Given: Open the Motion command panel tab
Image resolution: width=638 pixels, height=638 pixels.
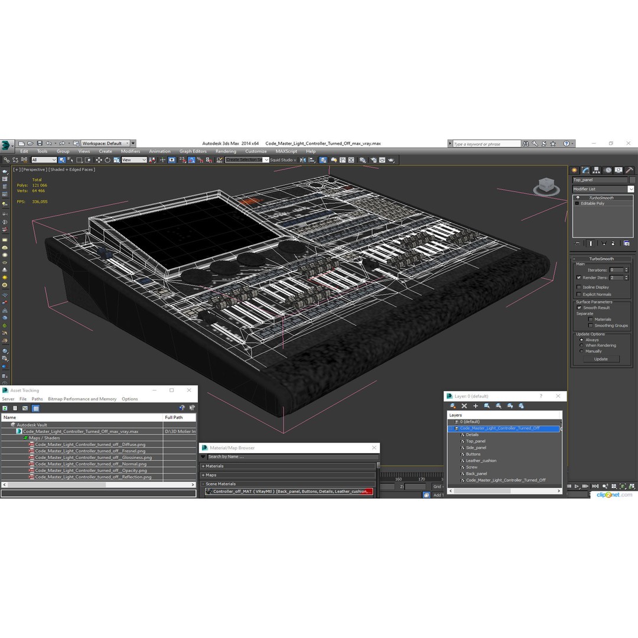Looking at the screenshot, I should pyautogui.click(x=607, y=170).
